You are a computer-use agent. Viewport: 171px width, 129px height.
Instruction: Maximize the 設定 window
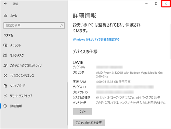coord(156,4)
